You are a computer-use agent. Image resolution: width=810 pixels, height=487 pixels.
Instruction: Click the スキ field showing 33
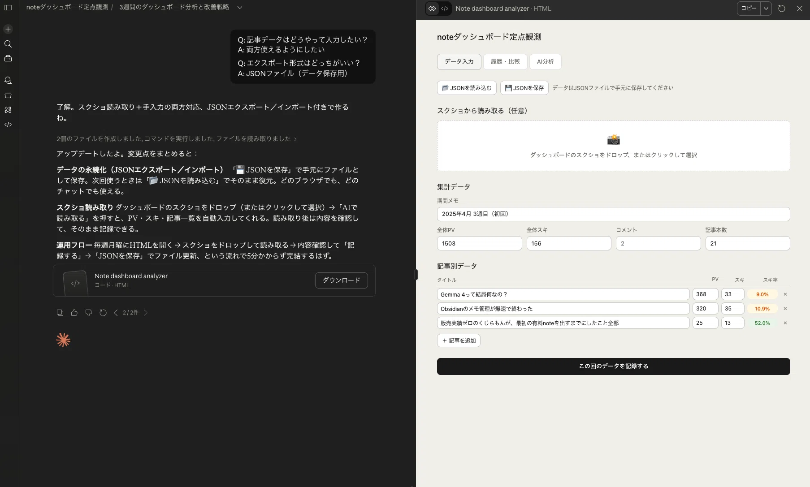(x=733, y=294)
